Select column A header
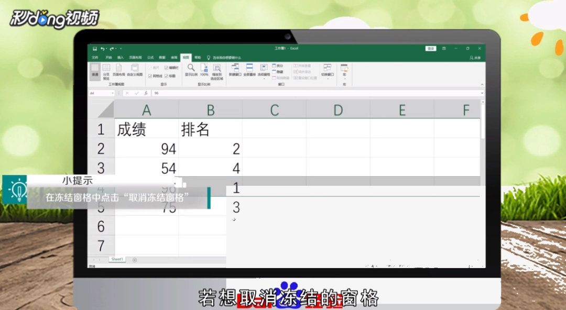 click(147, 110)
